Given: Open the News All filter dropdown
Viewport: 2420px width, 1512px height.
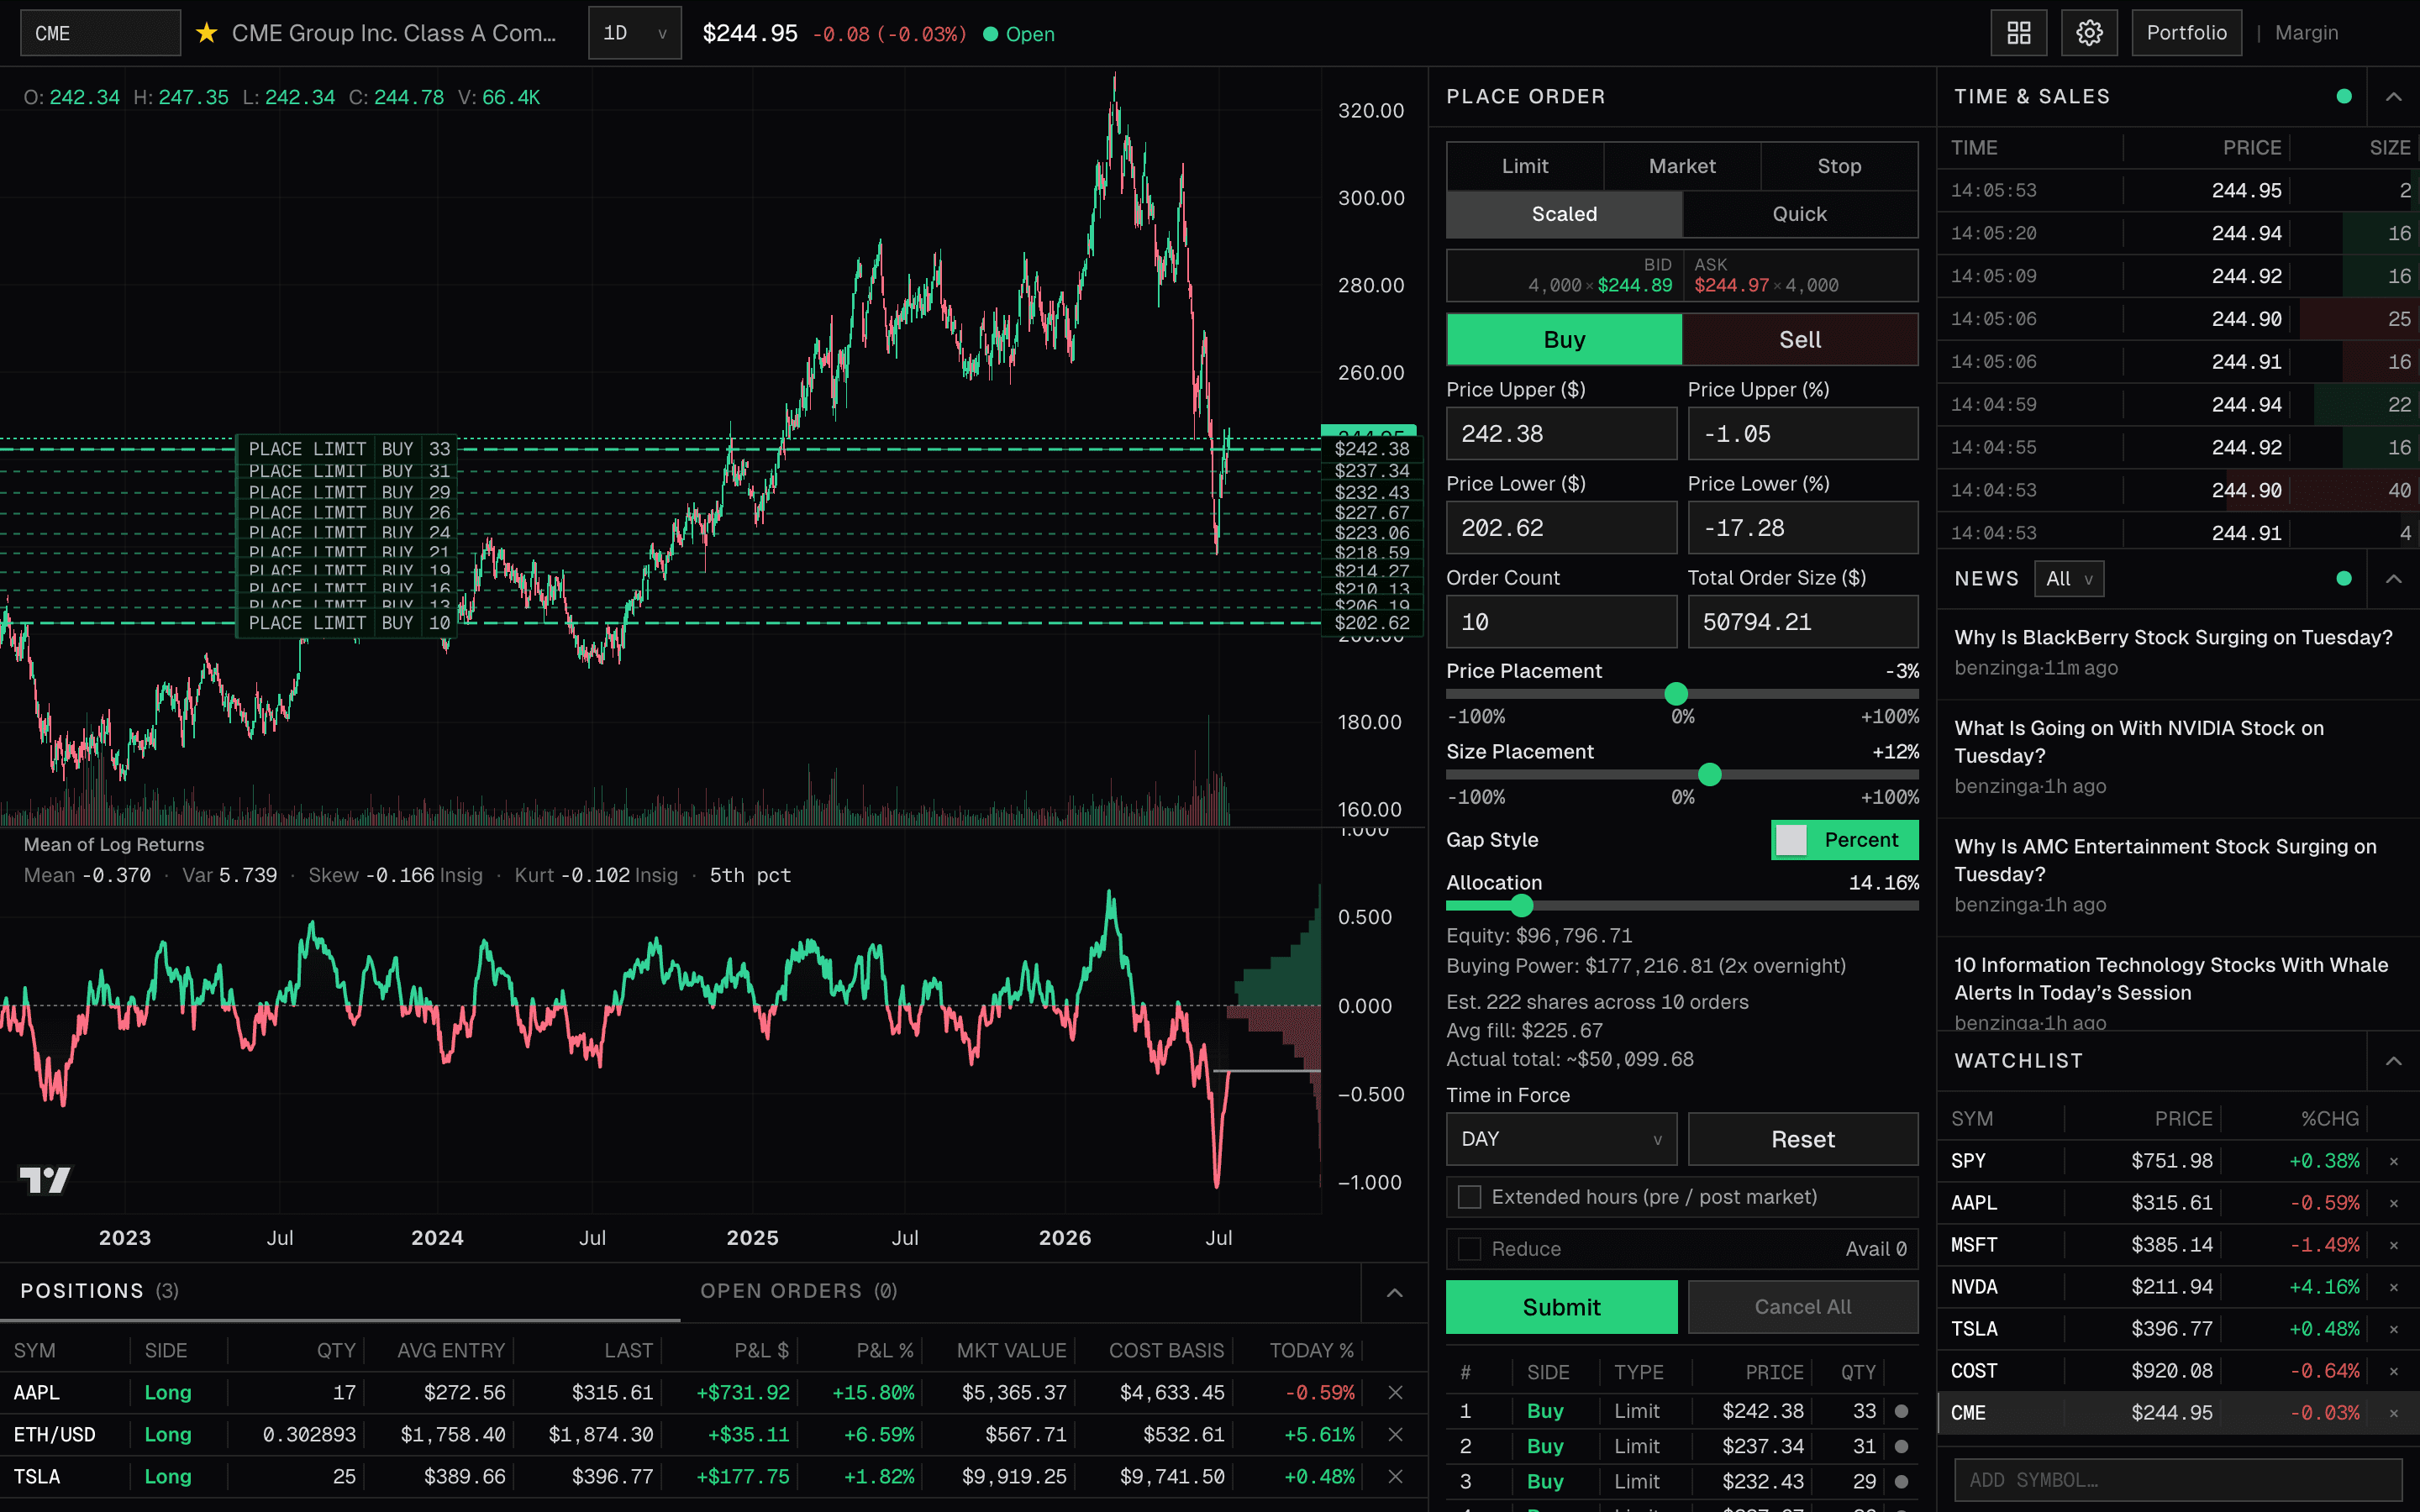Looking at the screenshot, I should point(2068,579).
